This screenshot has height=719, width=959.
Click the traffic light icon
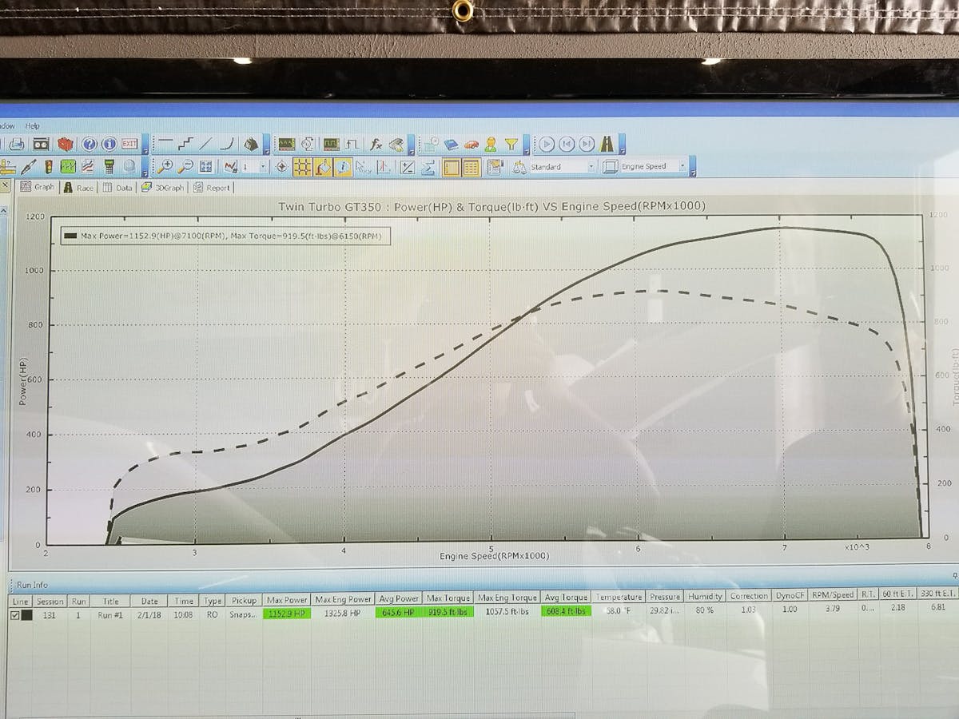tap(48, 167)
